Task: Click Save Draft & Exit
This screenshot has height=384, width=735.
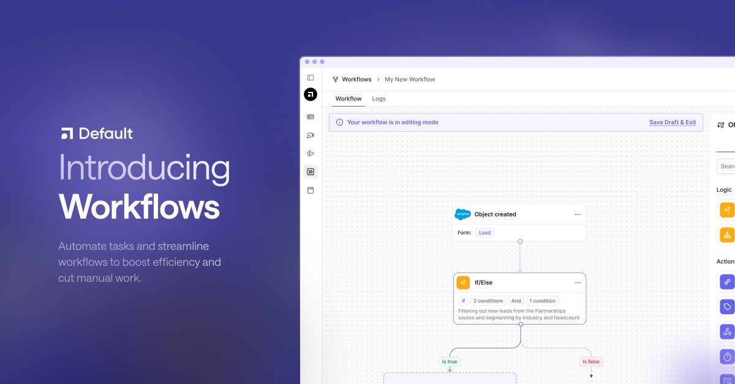Action: click(x=673, y=122)
